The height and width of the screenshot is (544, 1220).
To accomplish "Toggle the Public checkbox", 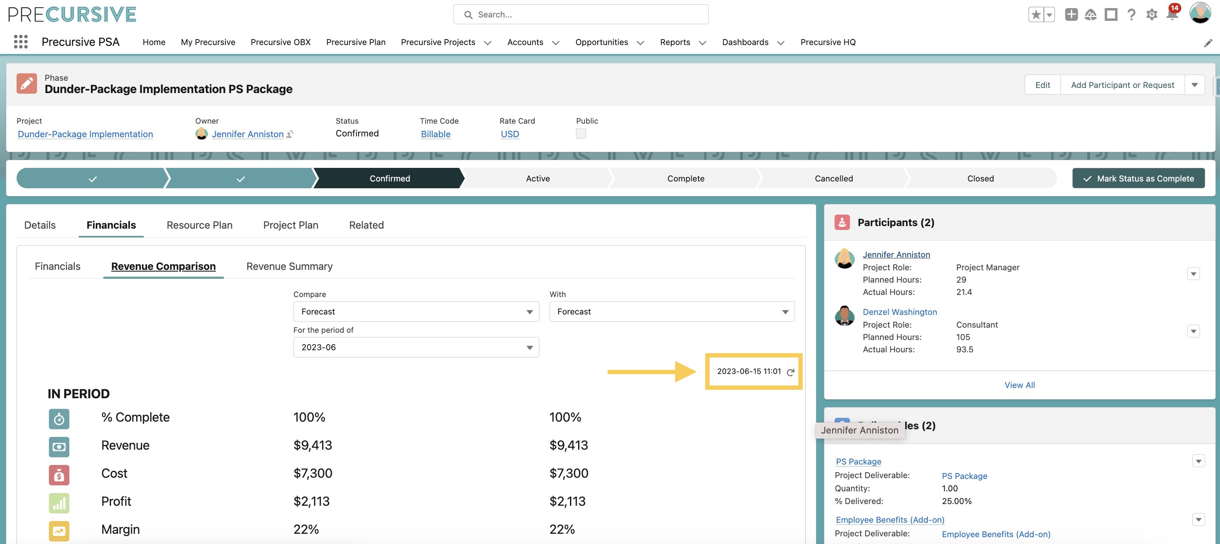I will point(581,134).
